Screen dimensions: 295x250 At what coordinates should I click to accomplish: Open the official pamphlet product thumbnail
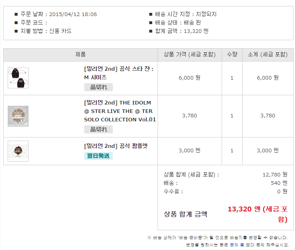18,151
